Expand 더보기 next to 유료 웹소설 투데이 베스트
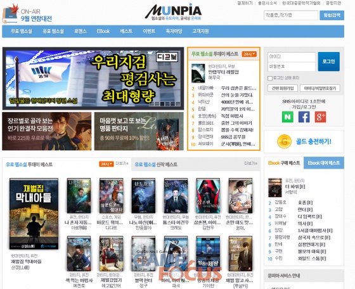This screenshot has height=289, width=355. pyautogui.click(x=122, y=164)
